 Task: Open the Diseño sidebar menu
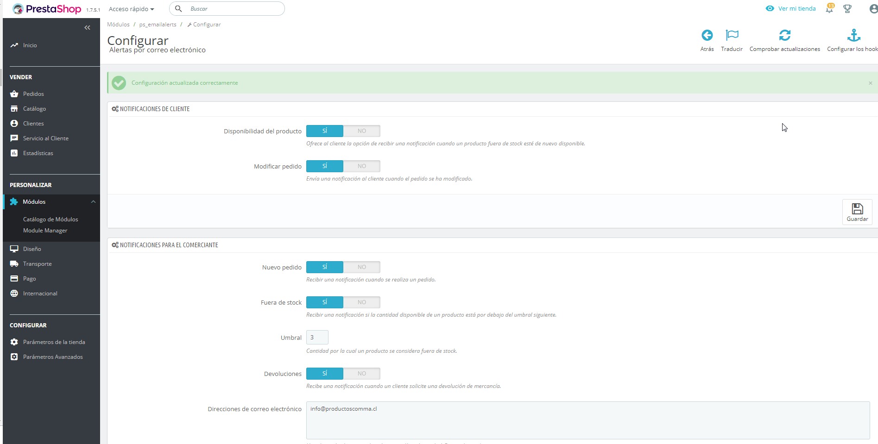[x=32, y=249]
